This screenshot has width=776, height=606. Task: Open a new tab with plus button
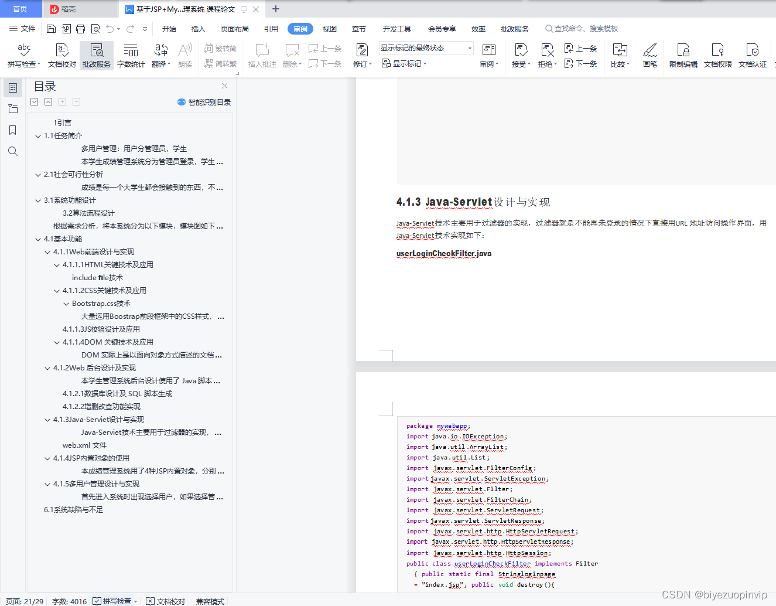click(276, 9)
